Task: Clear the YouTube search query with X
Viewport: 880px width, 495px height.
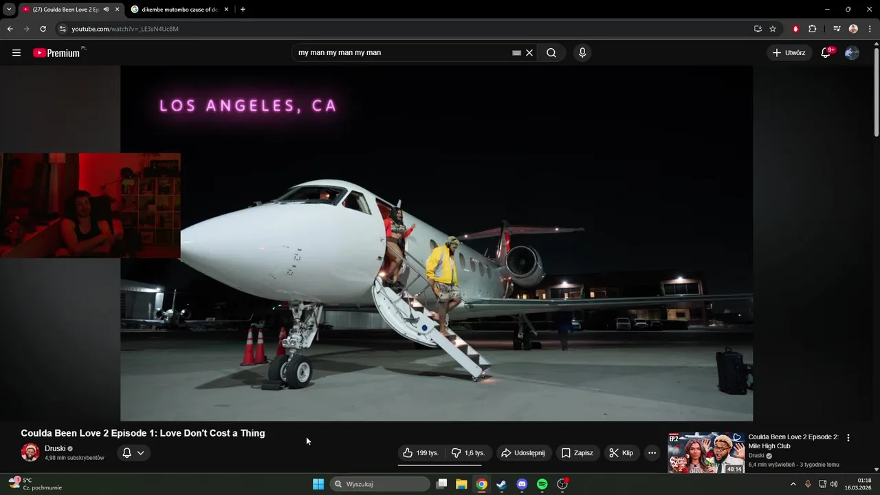Action: pos(529,53)
